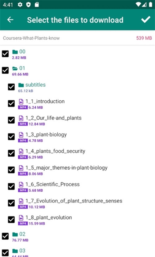Click the 539 MB total size label
This screenshot has height=257, width=155.
click(144, 38)
